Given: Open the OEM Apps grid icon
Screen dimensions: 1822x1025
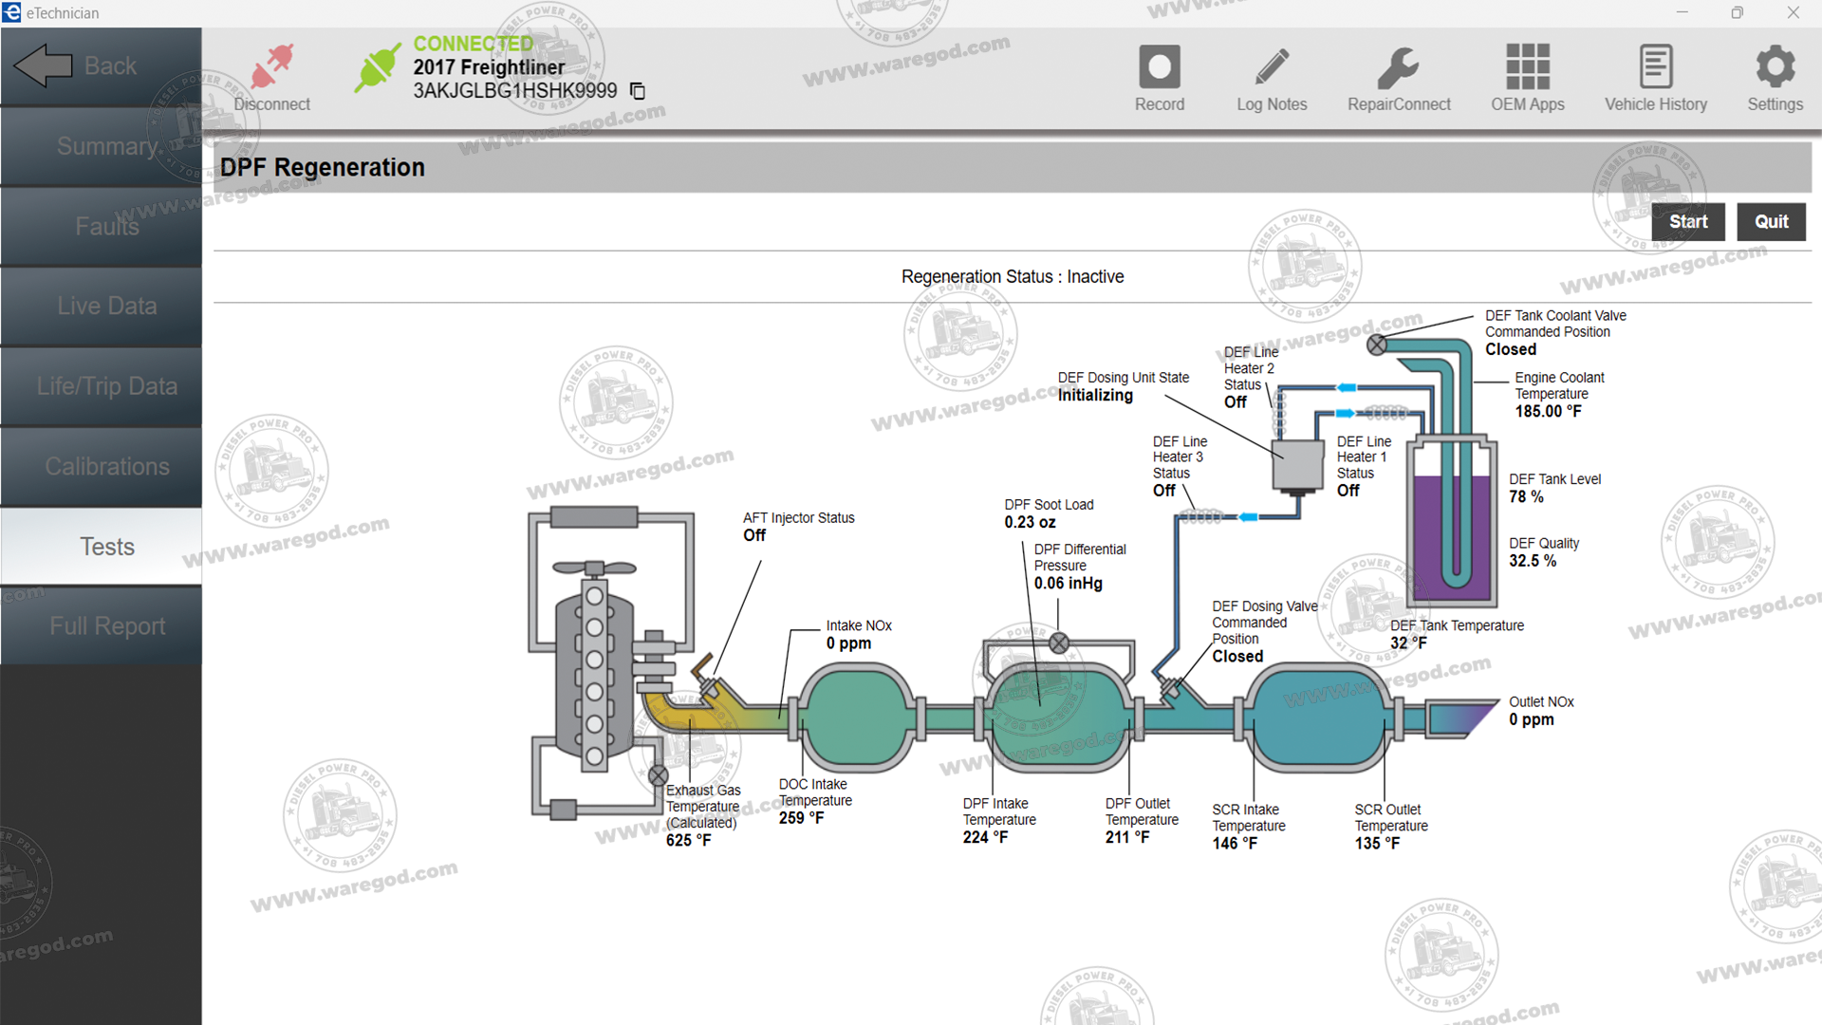Looking at the screenshot, I should click(x=1527, y=67).
